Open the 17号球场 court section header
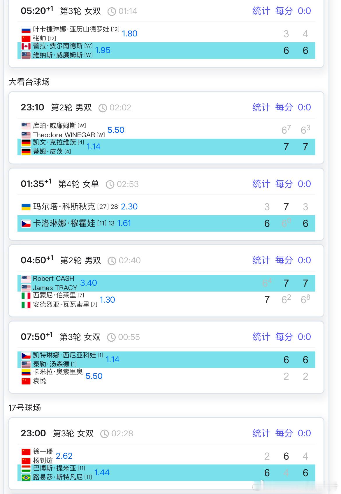Viewport: 341px width, 494px height. (x=25, y=408)
